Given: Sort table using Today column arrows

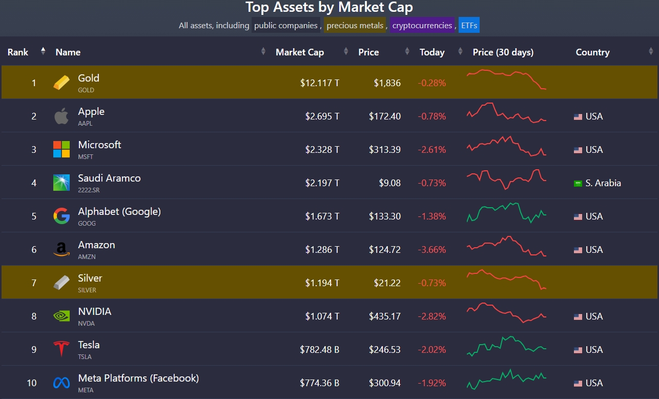Looking at the screenshot, I should [460, 51].
